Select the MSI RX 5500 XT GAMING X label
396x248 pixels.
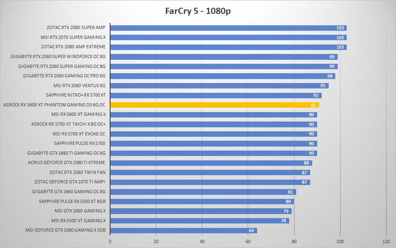click(78, 221)
